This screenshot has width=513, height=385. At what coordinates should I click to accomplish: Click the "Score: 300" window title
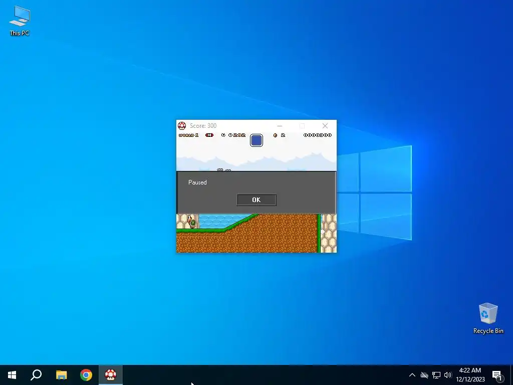click(203, 126)
